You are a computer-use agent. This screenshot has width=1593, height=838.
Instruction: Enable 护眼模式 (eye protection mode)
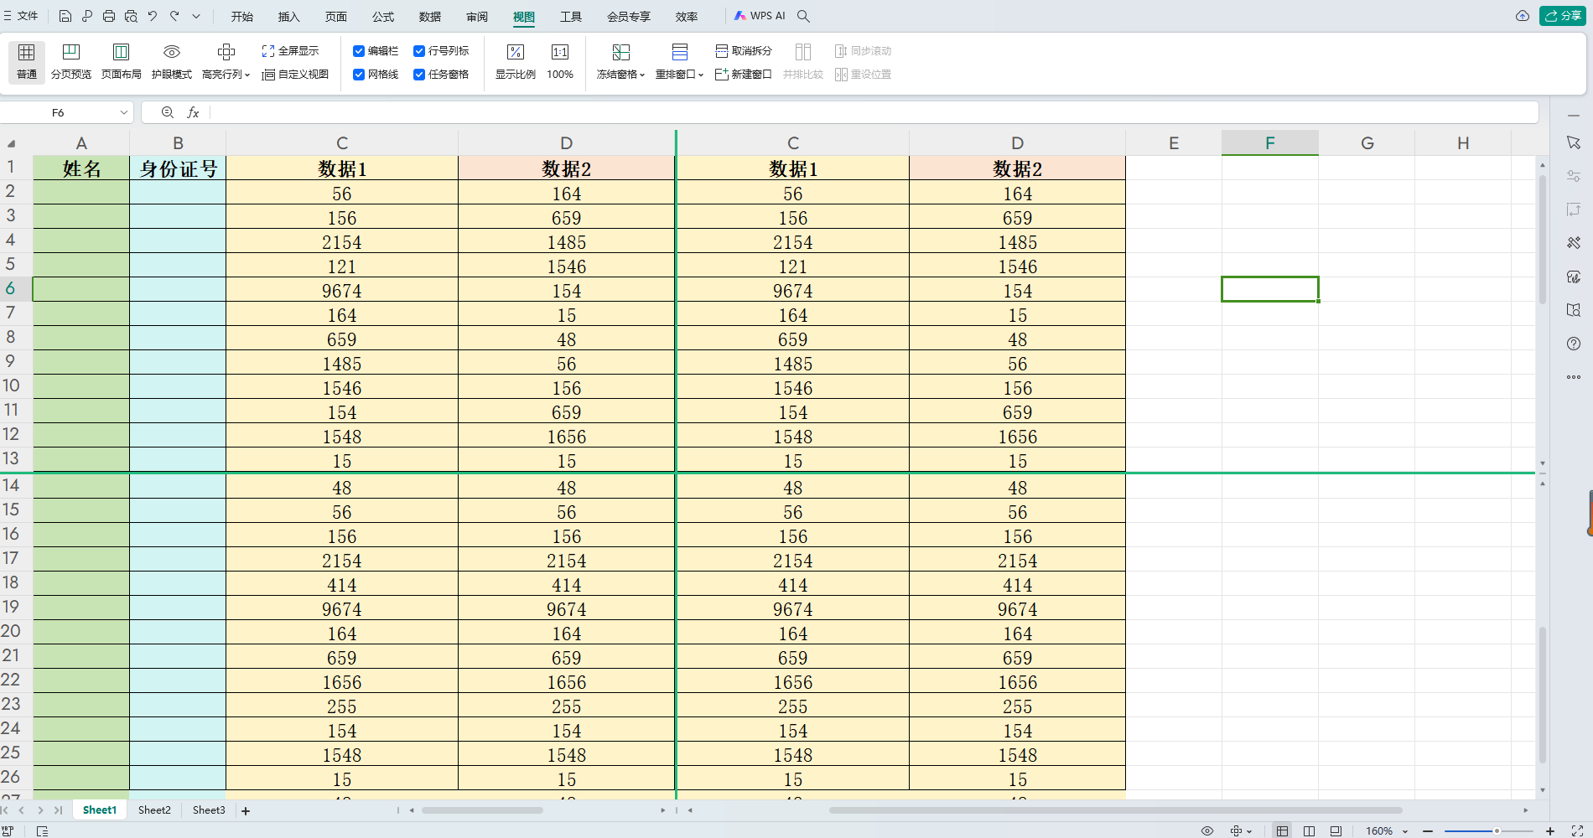[172, 60]
